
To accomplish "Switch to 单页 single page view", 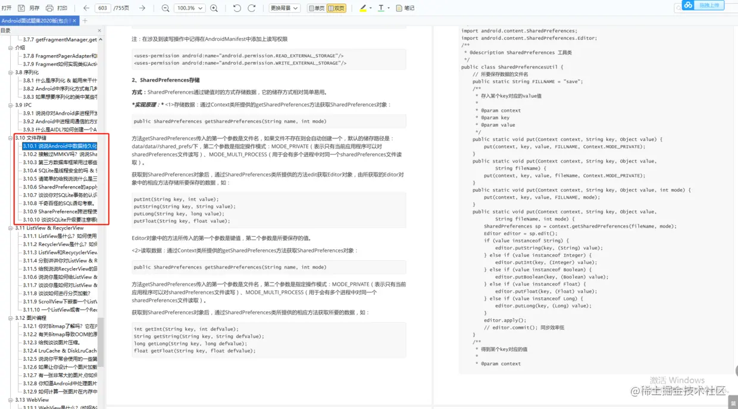I will click(x=317, y=8).
